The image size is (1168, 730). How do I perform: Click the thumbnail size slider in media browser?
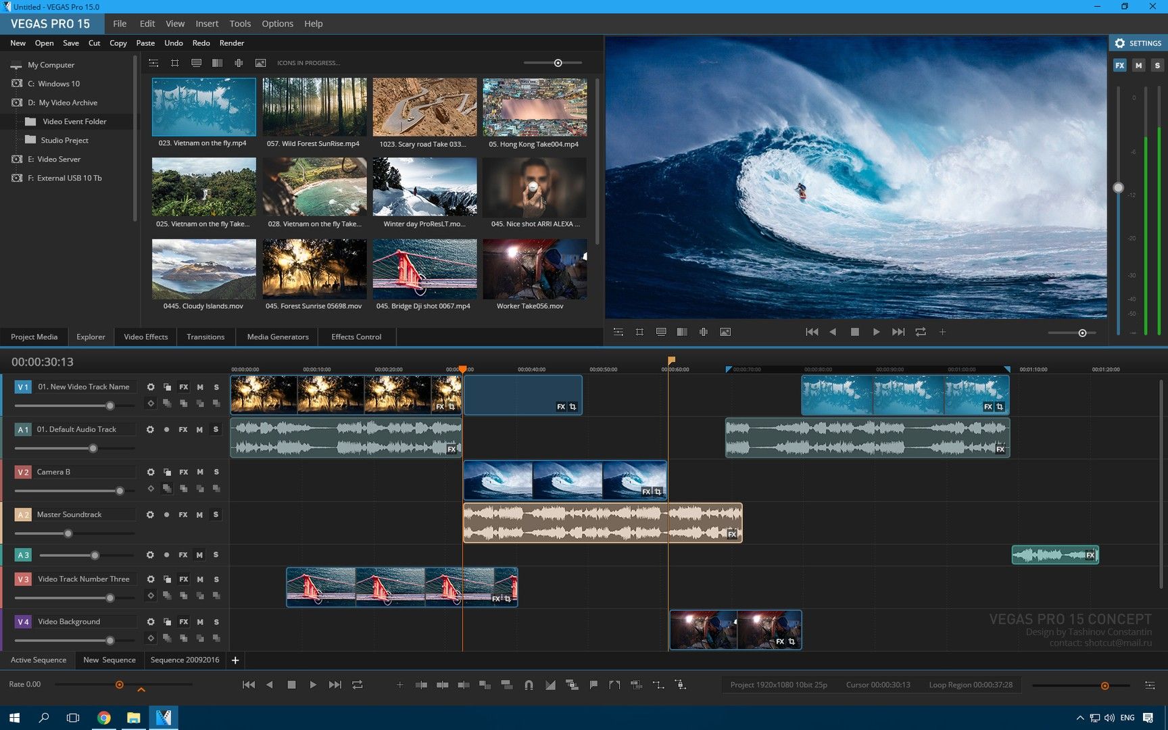point(558,63)
